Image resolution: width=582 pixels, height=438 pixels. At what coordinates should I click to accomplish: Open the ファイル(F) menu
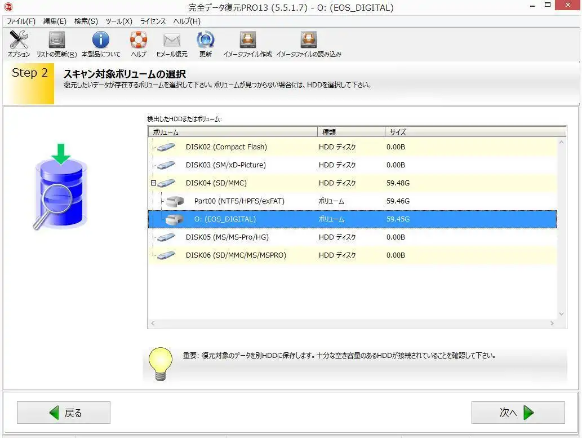(21, 21)
